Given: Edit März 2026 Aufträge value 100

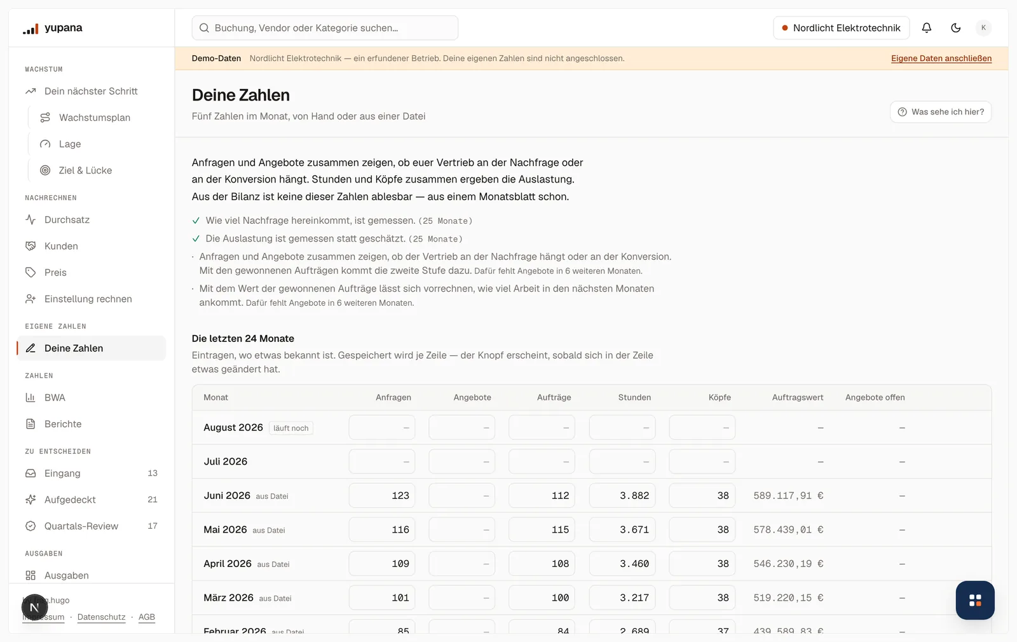Looking at the screenshot, I should 542,598.
